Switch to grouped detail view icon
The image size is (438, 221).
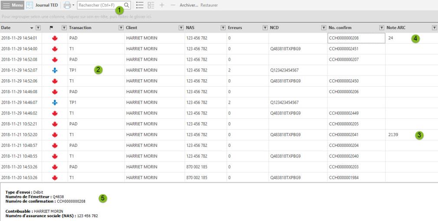151,5
